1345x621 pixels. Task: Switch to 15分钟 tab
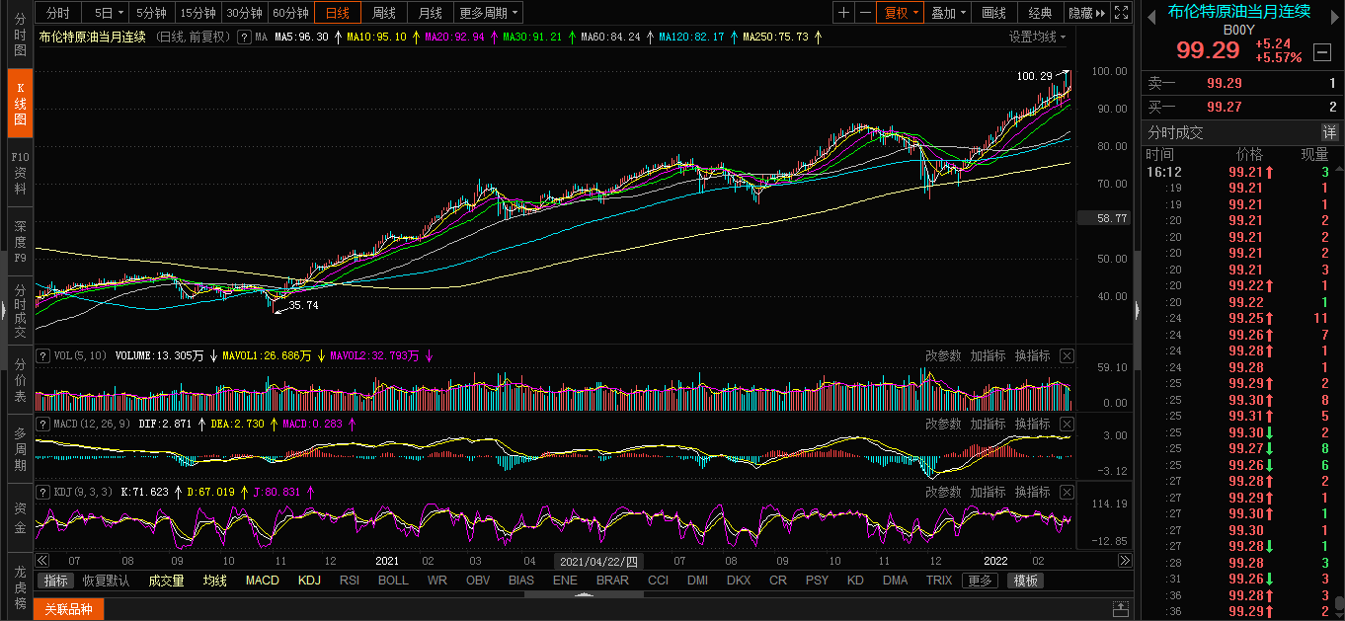[198, 13]
